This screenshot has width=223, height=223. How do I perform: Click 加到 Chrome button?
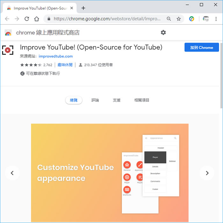(x=202, y=47)
